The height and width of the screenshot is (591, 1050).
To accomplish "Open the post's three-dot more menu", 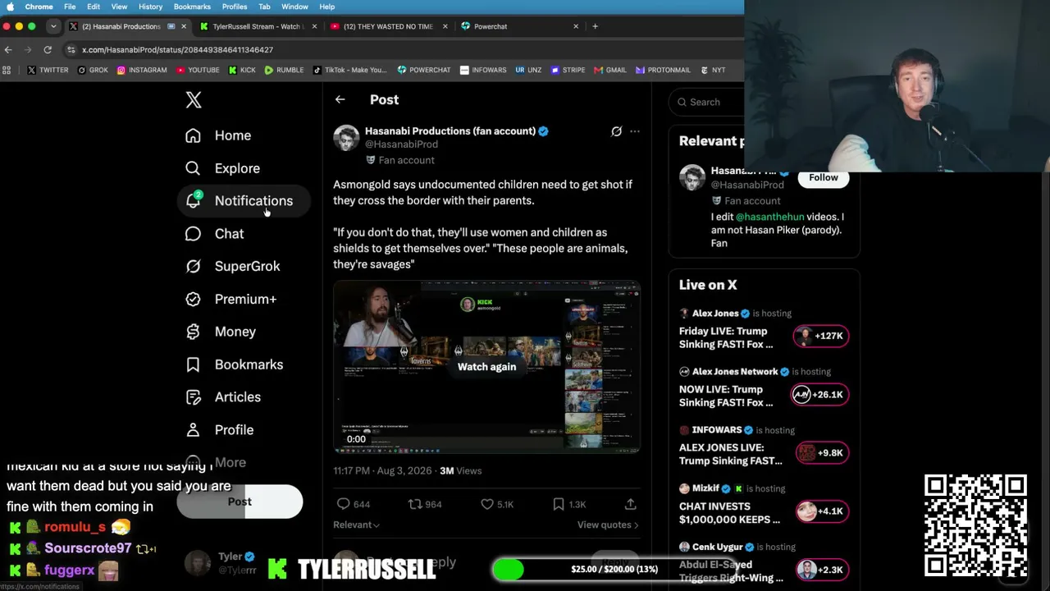I will pos(634,131).
